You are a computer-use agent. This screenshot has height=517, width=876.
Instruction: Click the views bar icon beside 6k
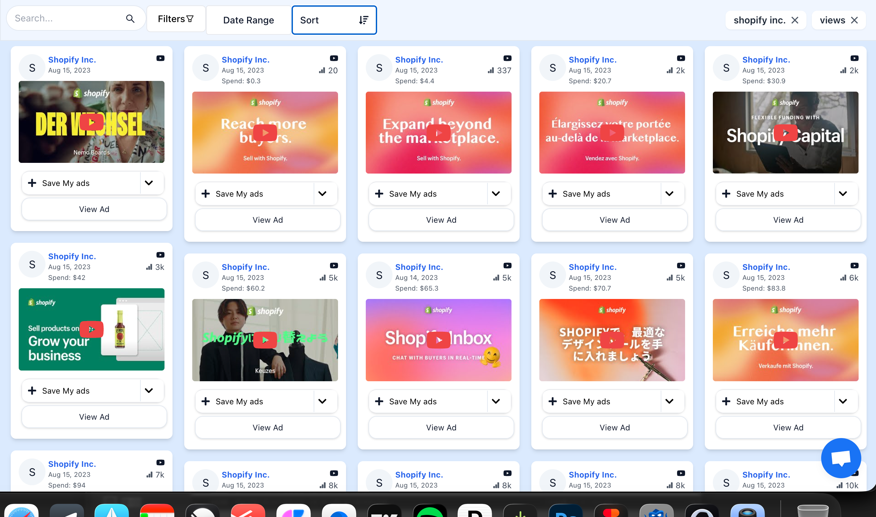(843, 278)
